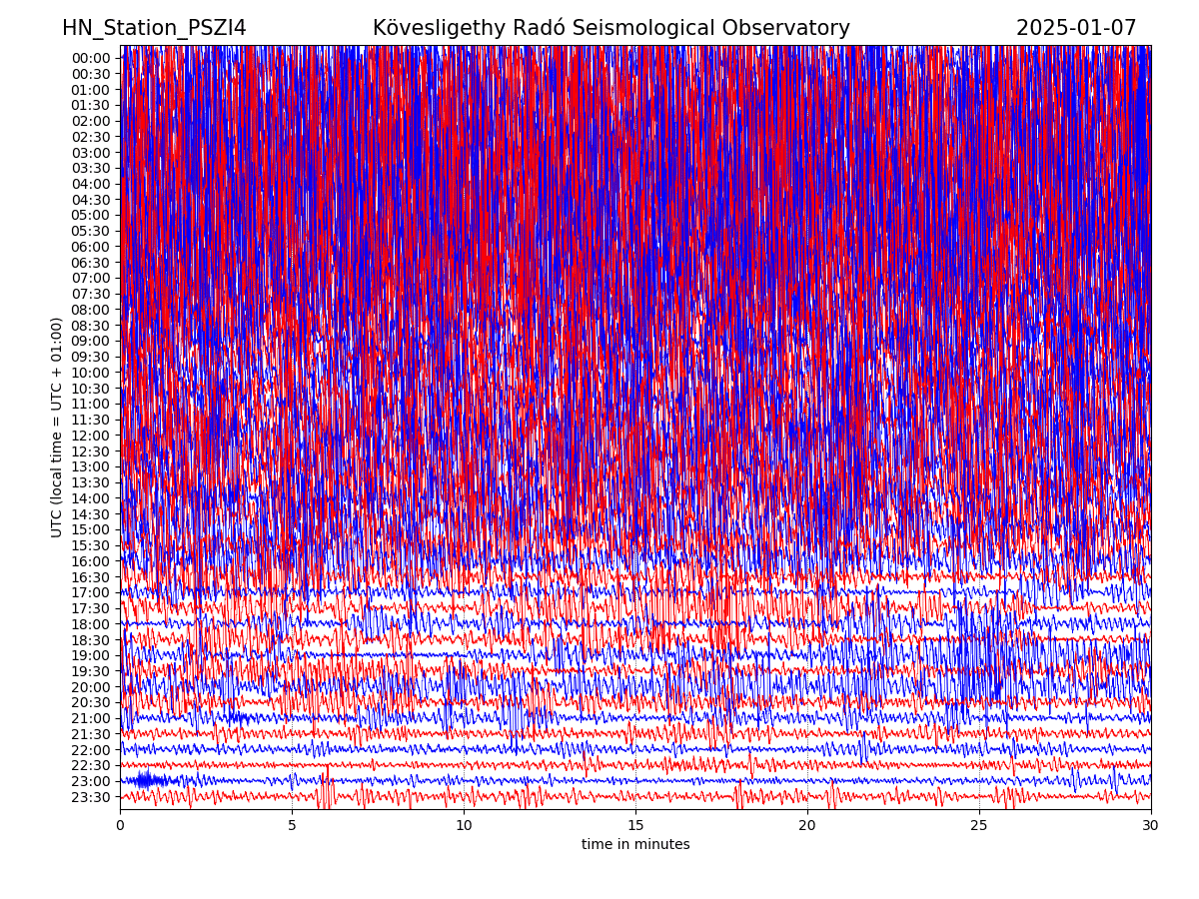
Task: Select the 23:30 time row label
Action: (91, 797)
